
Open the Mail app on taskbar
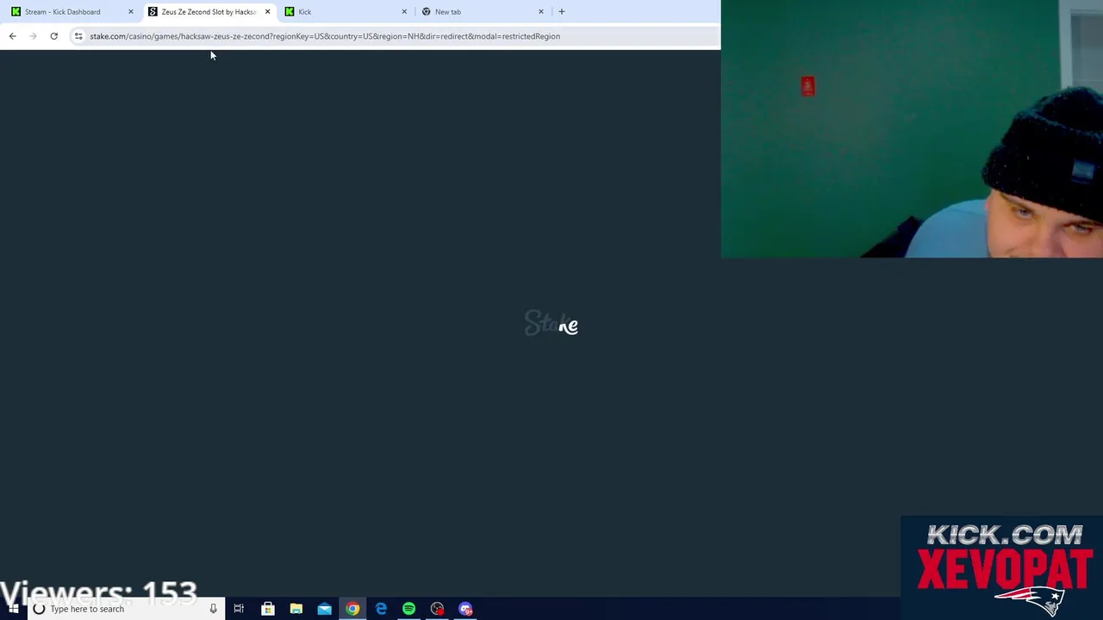click(x=324, y=609)
